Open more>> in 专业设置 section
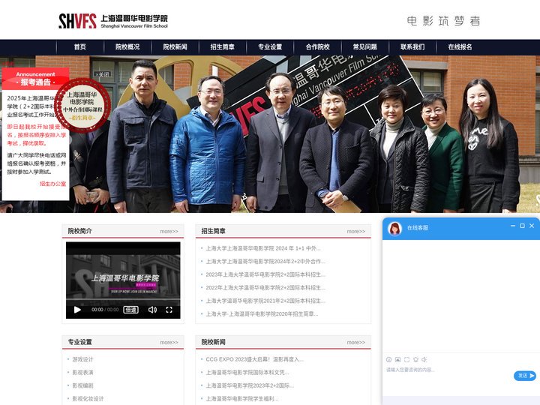 169,342
